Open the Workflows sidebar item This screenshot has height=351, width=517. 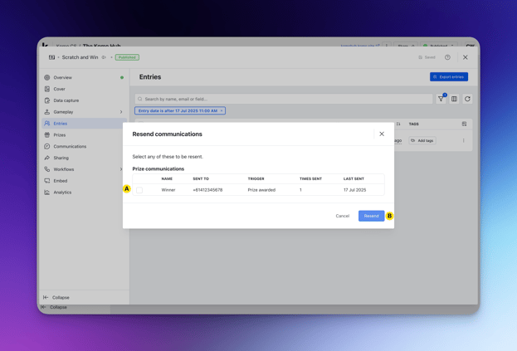84,169
